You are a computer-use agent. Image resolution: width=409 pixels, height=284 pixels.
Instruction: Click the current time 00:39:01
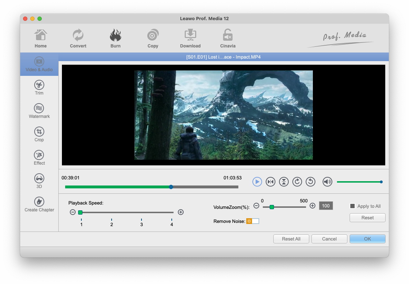[x=71, y=178]
